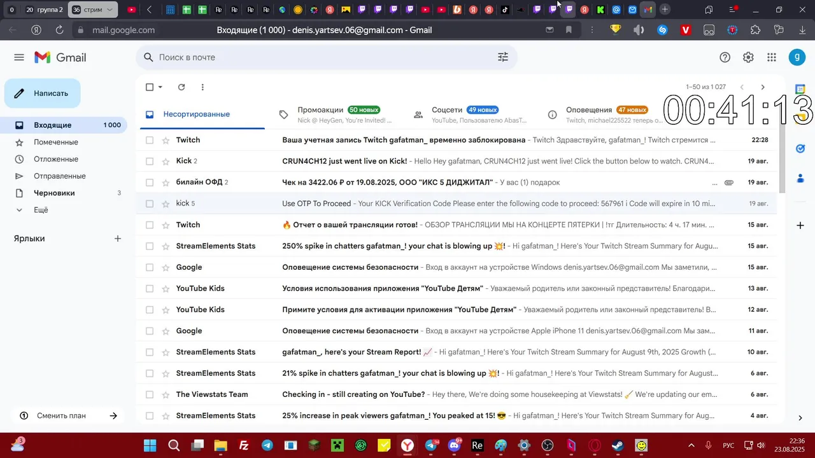
Task: Open the стрим tab group dropdown
Action: click(110, 10)
